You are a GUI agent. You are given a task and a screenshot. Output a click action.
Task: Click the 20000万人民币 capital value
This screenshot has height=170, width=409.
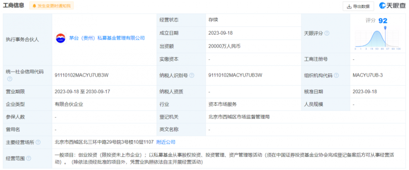coord(224,46)
